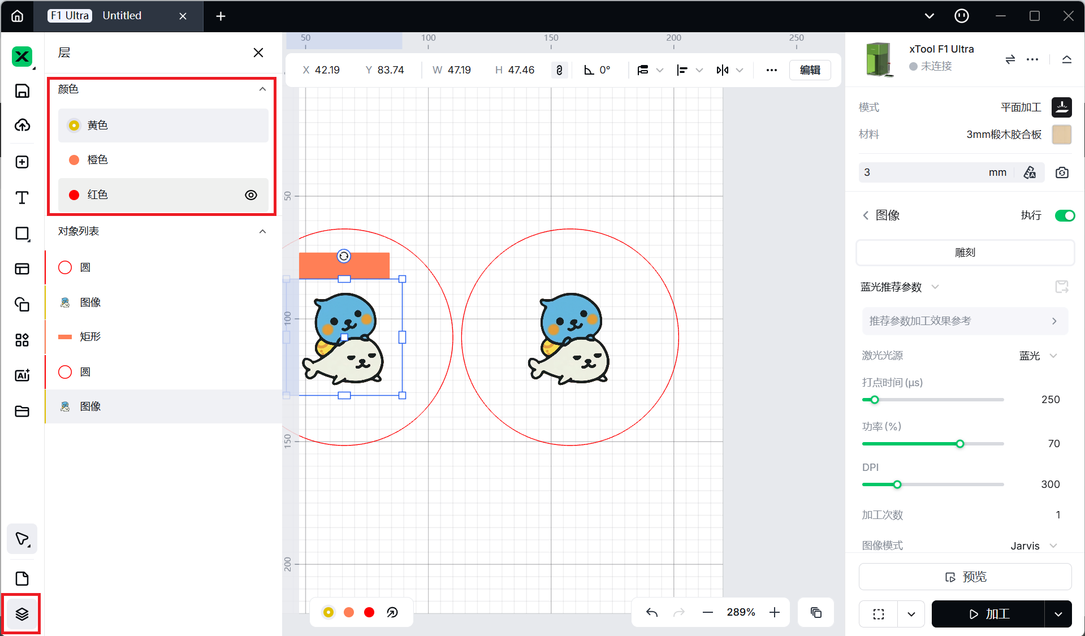Image resolution: width=1085 pixels, height=636 pixels.
Task: Select the orange color dot in bottom bar
Action: click(x=349, y=612)
